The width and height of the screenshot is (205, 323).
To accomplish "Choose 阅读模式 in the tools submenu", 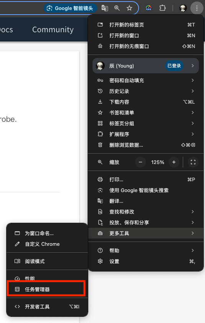I will pyautogui.click(x=47, y=261).
